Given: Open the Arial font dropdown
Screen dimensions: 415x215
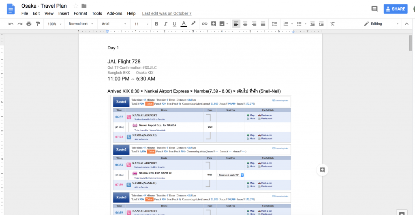Looking at the screenshot, I should tap(114, 24).
